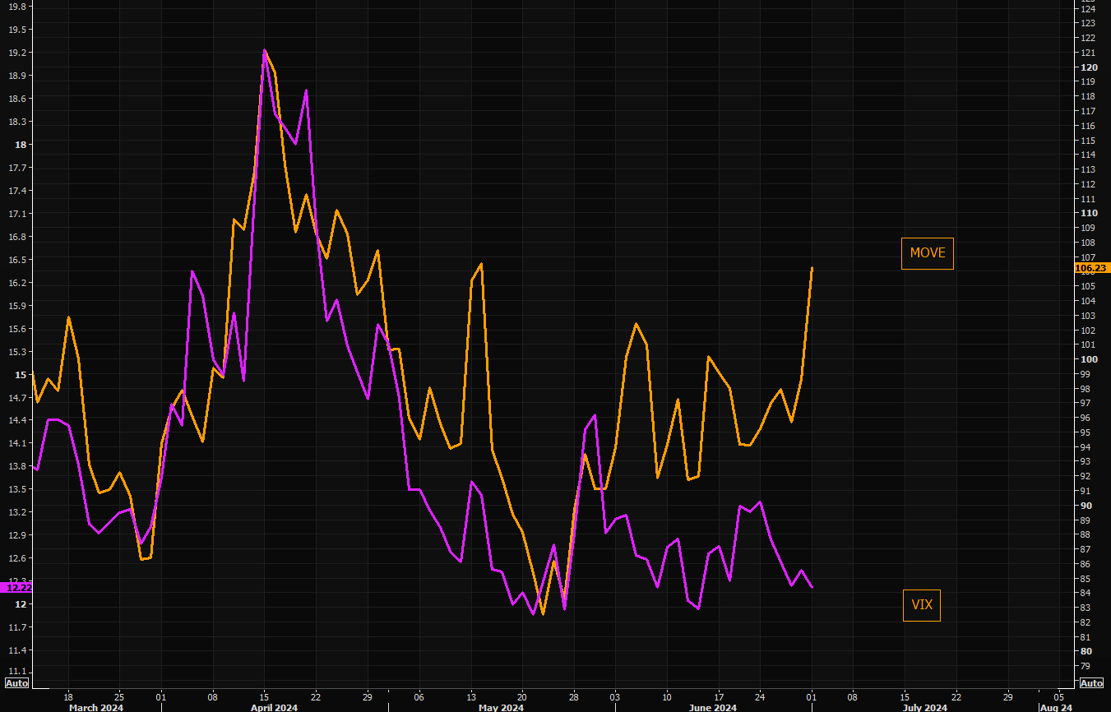Viewport: 1111px width, 712px height.
Task: Click the Auto scale button for the left VIX axis
Action: coord(16,683)
